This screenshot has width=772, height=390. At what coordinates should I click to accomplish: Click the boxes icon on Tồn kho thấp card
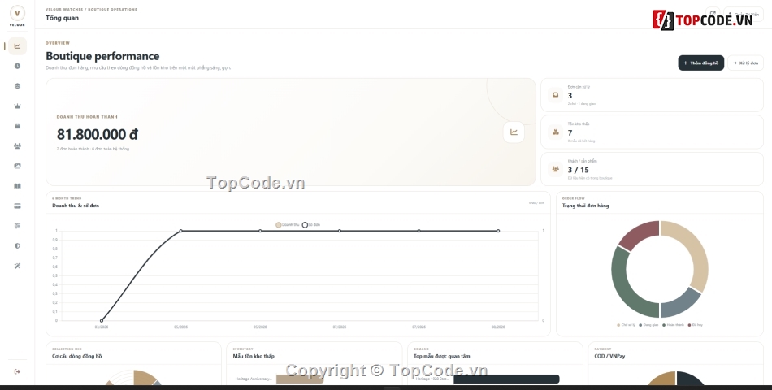[555, 132]
